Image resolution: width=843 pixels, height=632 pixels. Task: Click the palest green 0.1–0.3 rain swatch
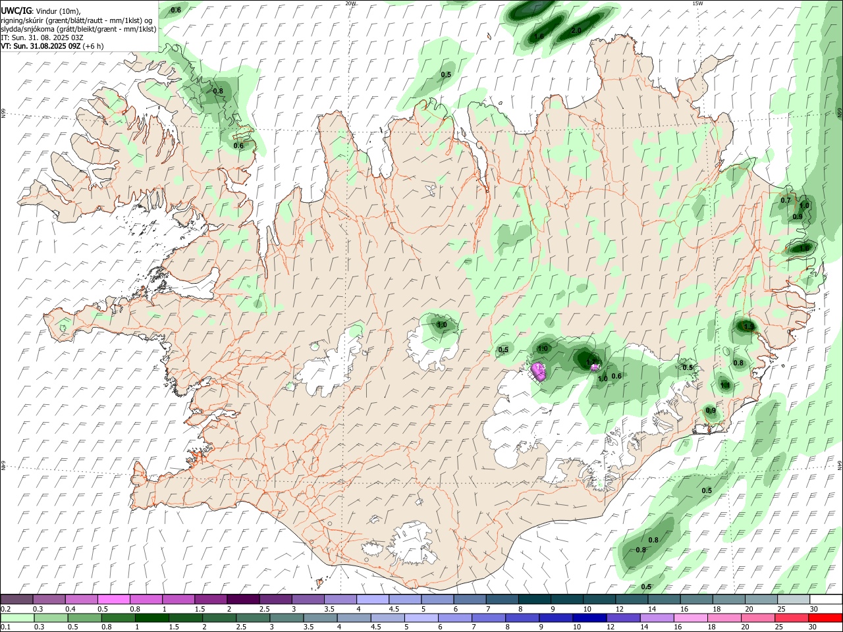[17, 618]
